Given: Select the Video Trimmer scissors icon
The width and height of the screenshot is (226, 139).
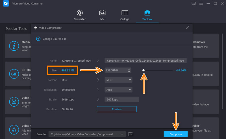Looking at the screenshot, I should 14,102.
